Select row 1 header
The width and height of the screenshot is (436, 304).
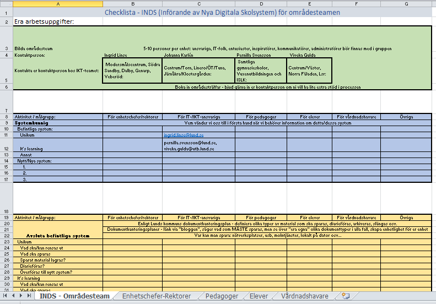pos(7,13)
